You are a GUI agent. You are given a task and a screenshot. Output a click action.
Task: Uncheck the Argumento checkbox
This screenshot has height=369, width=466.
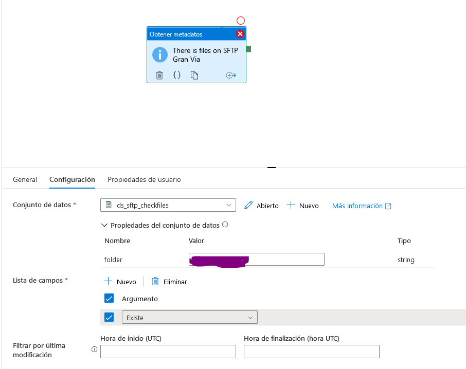[109, 298]
